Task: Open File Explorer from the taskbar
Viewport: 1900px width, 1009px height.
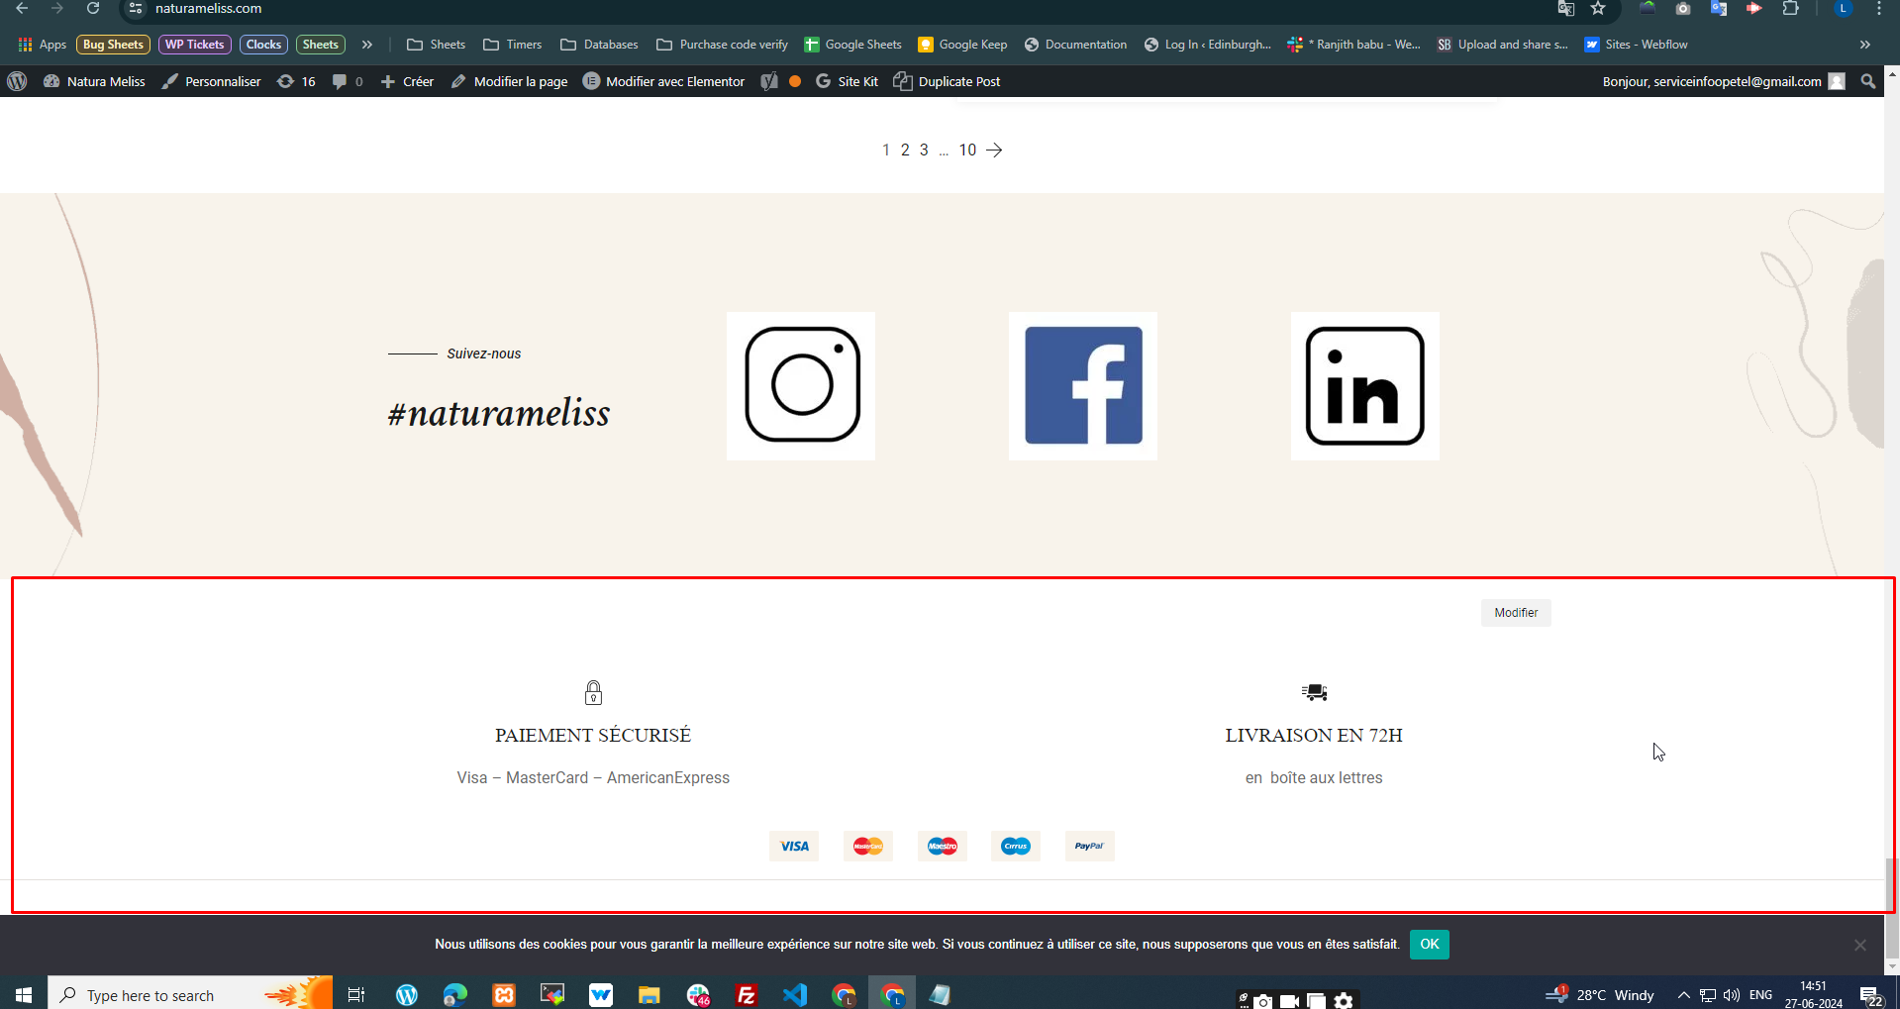Action: [x=650, y=994]
